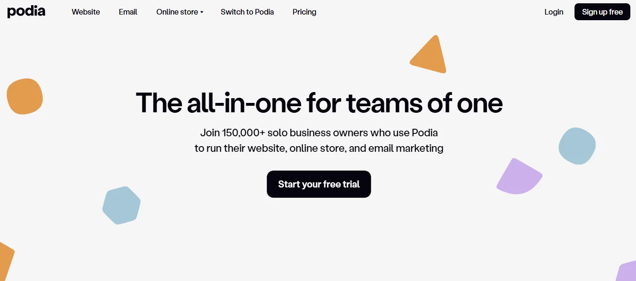Click the small caret beside Online store
The width and height of the screenshot is (636, 281).
(202, 12)
